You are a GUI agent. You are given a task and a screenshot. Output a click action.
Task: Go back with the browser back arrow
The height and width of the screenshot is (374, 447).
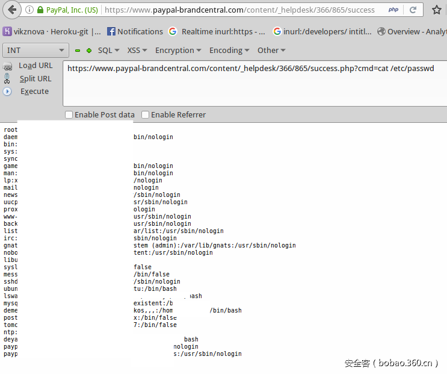pyautogui.click(x=12, y=10)
